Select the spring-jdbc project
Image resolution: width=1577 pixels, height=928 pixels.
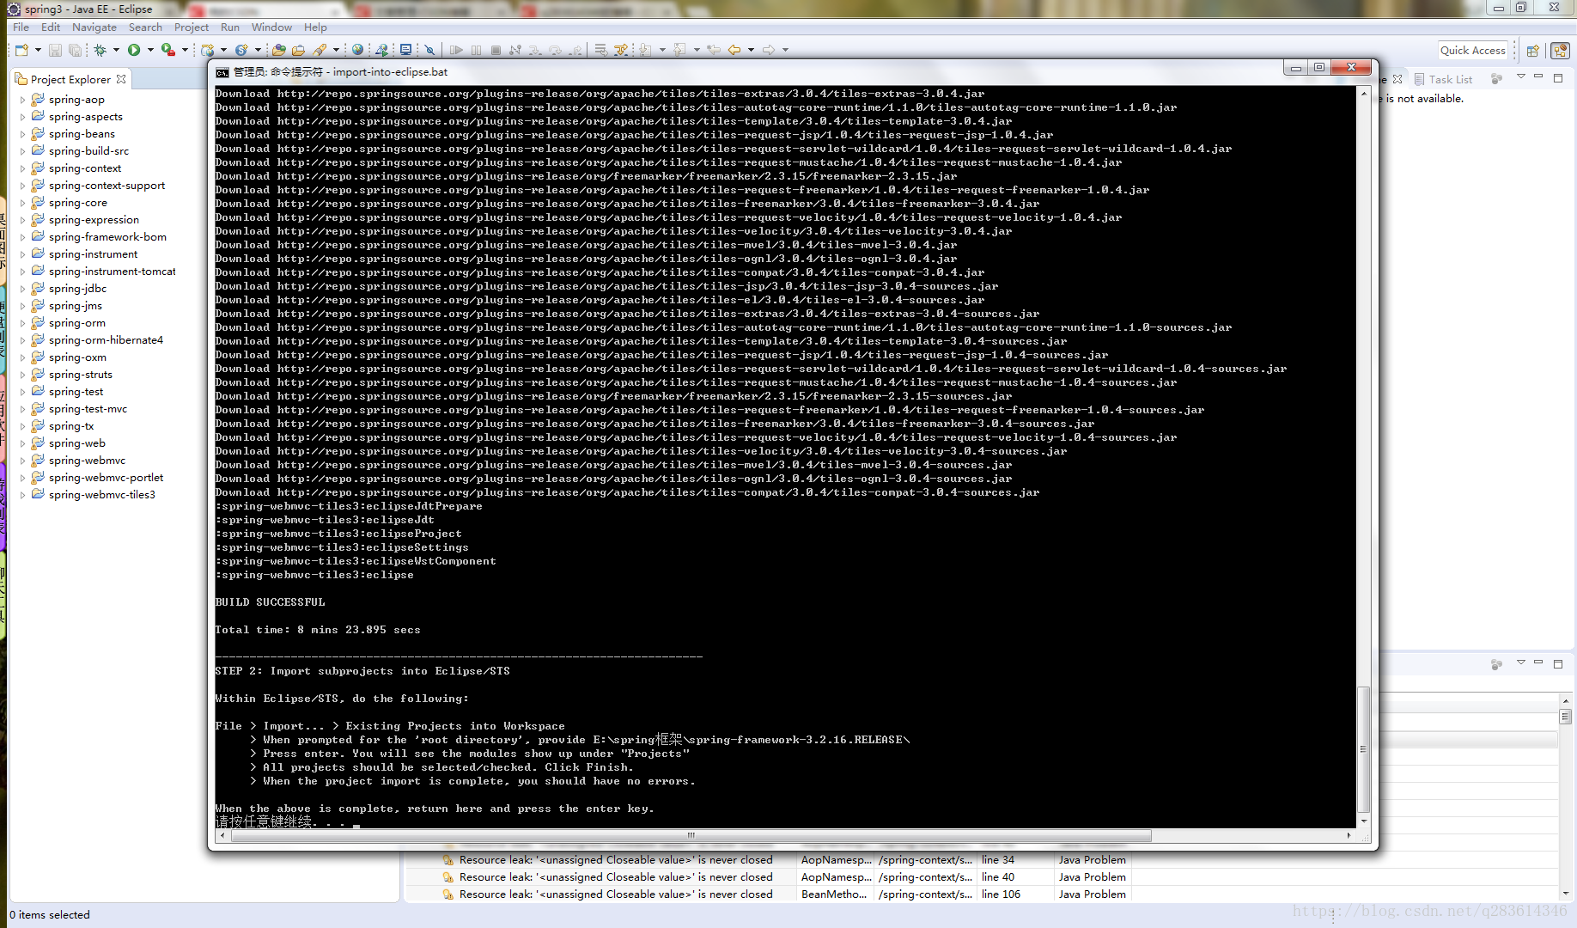tap(77, 289)
